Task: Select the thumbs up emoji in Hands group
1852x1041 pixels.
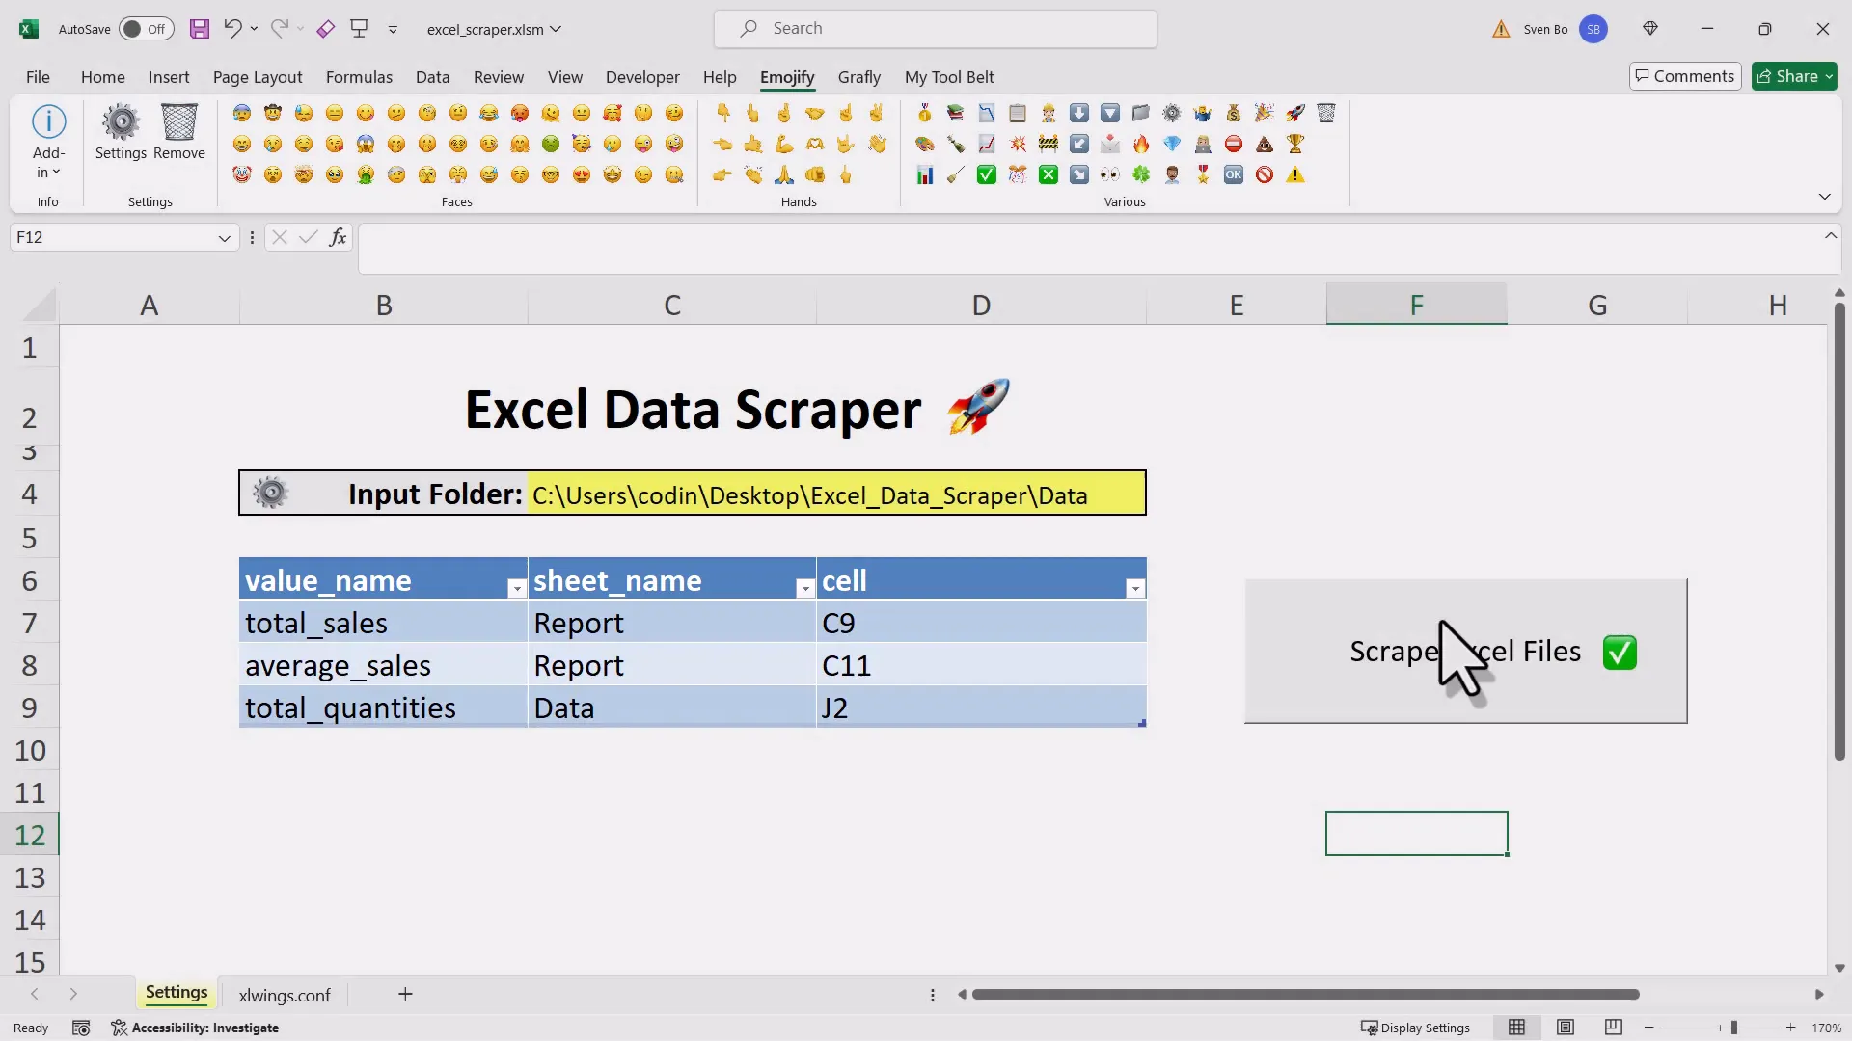Action: (753, 144)
